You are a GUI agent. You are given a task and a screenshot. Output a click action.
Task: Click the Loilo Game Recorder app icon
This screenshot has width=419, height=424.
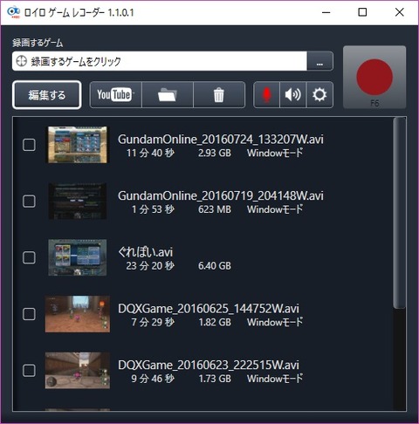tap(13, 12)
